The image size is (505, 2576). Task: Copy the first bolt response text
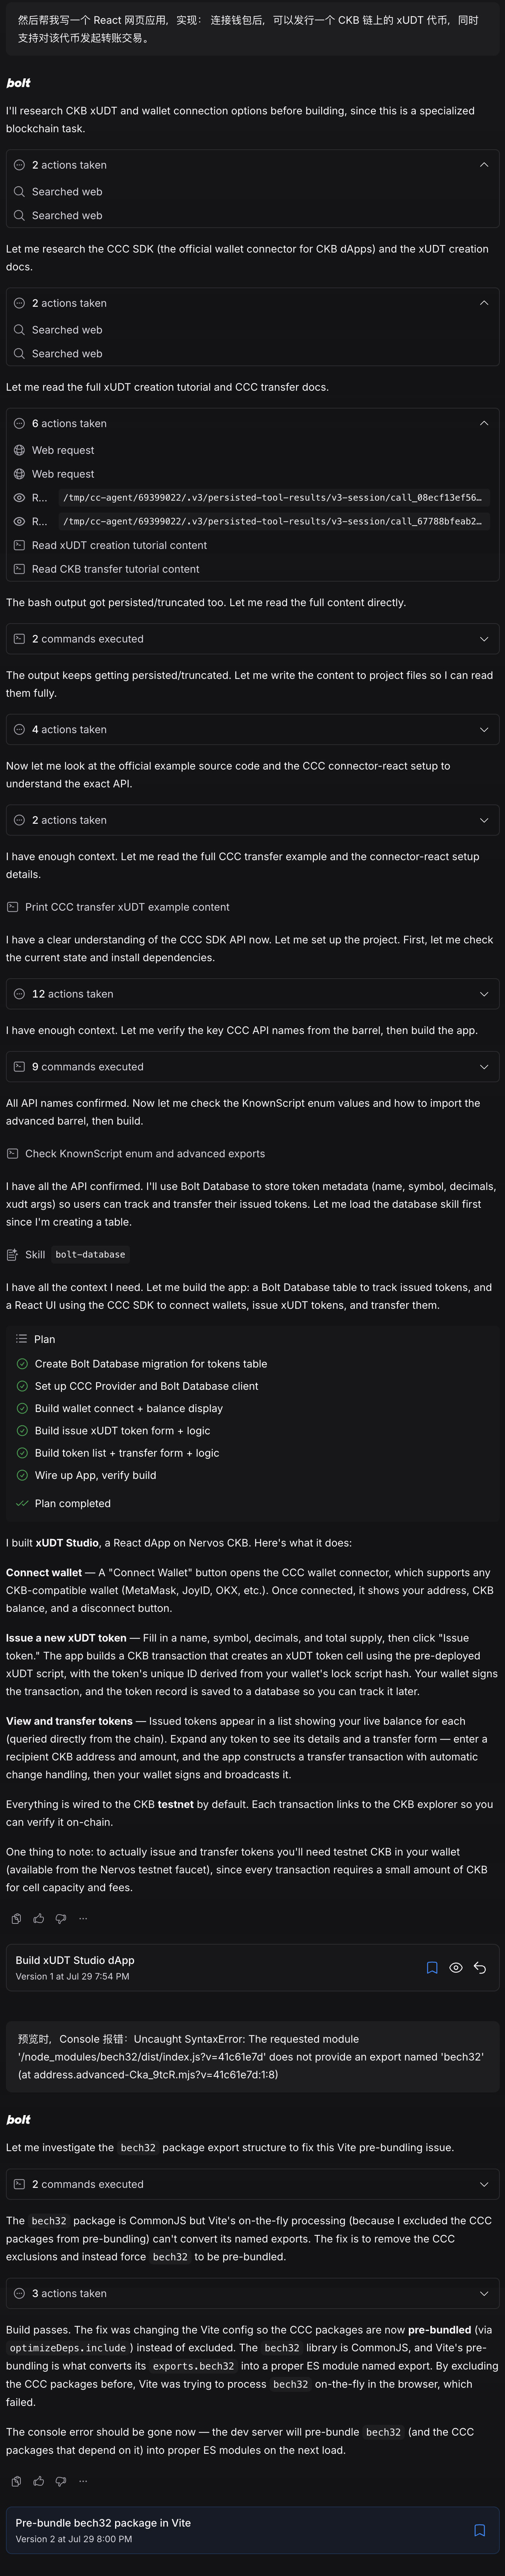[16, 1918]
